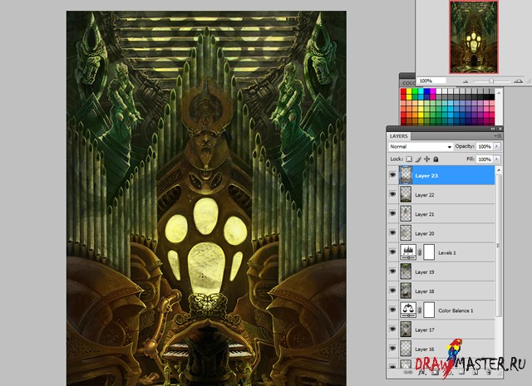
Task: Open the Fill slider arrow
Action: (x=497, y=159)
